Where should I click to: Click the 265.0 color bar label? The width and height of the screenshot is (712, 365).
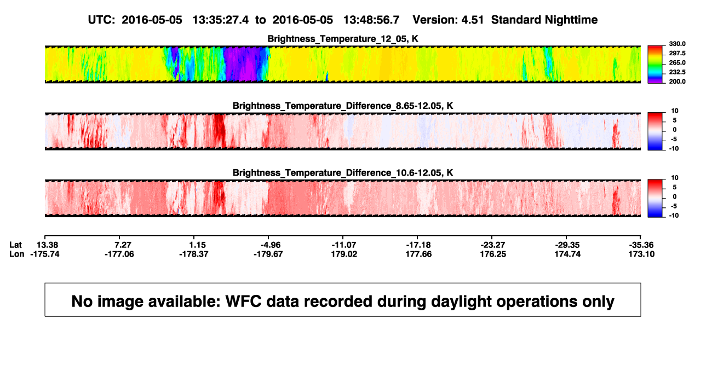tap(677, 63)
